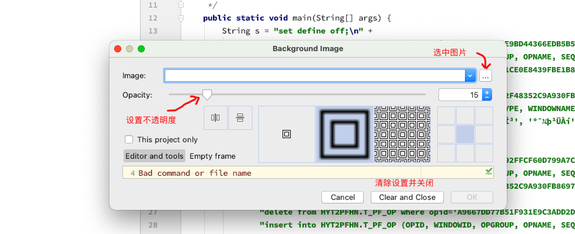Select the bottom-right anchor placement cell
This screenshot has width=575, height=234.
[484, 153]
